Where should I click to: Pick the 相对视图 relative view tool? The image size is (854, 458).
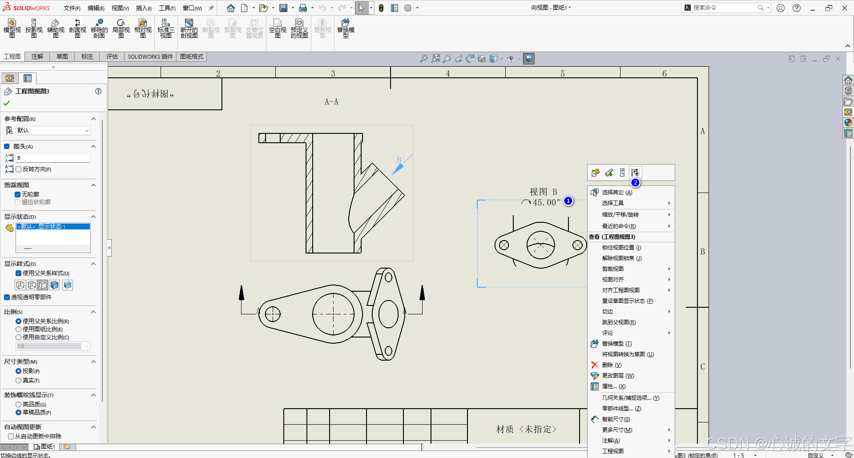(x=143, y=28)
